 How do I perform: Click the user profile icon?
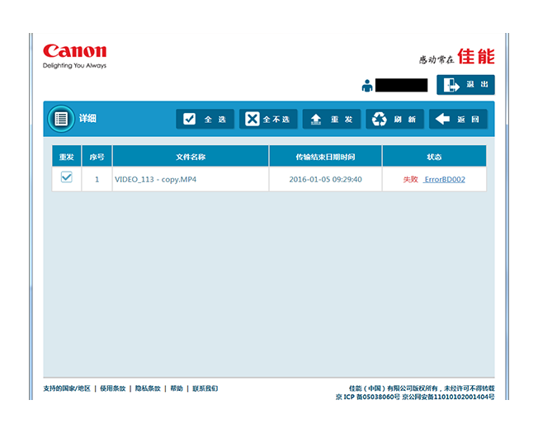(367, 86)
